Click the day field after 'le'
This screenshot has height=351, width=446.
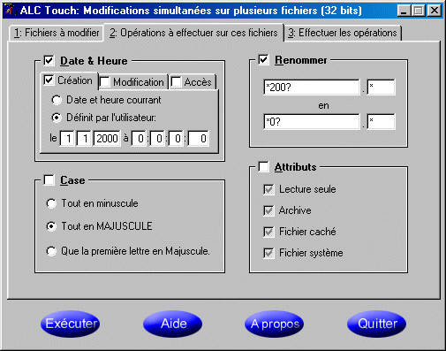tap(67, 138)
